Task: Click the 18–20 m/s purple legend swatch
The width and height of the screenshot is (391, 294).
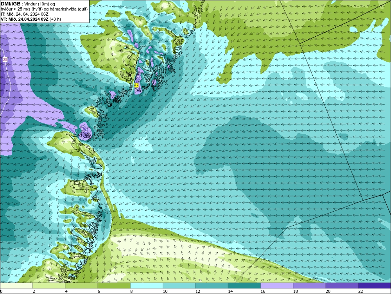Action: (x=309, y=285)
